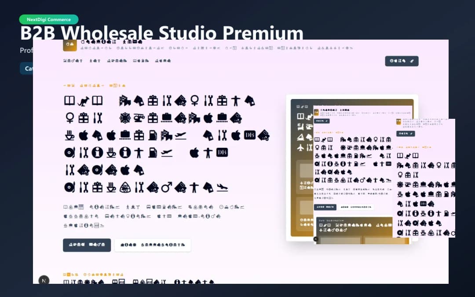Click the dark header button with the pencil icon
This screenshot has width=475, height=297.
402,61
